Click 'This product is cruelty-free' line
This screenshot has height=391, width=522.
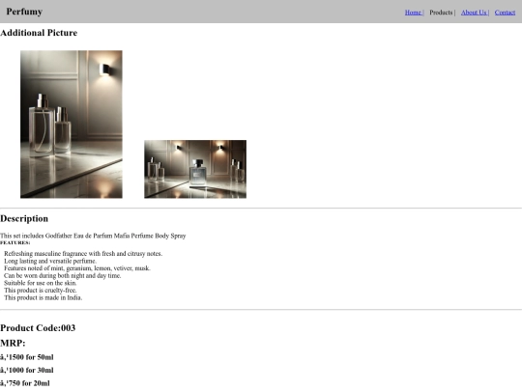pyautogui.click(x=41, y=291)
